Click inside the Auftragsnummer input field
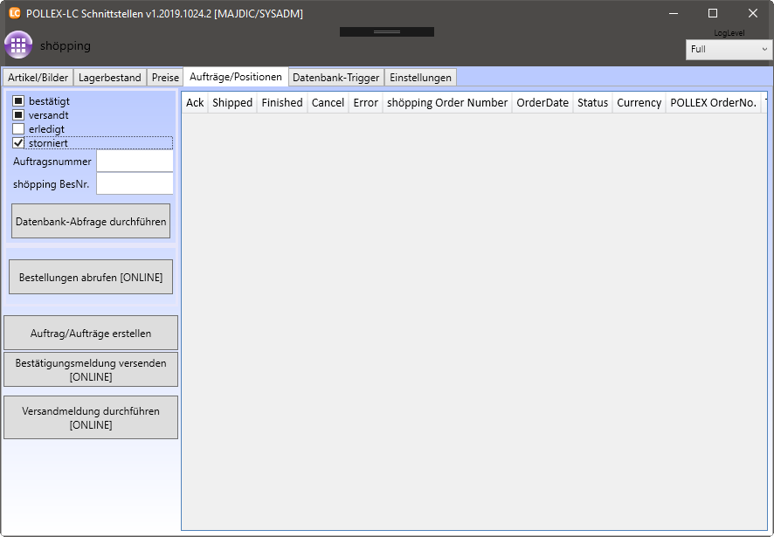The height and width of the screenshot is (537, 774). pyautogui.click(x=135, y=162)
